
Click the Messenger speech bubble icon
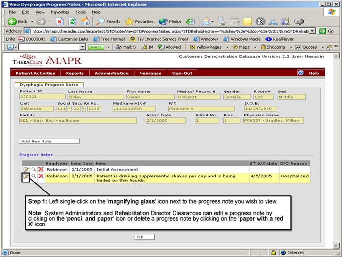pyautogui.click(x=299, y=21)
